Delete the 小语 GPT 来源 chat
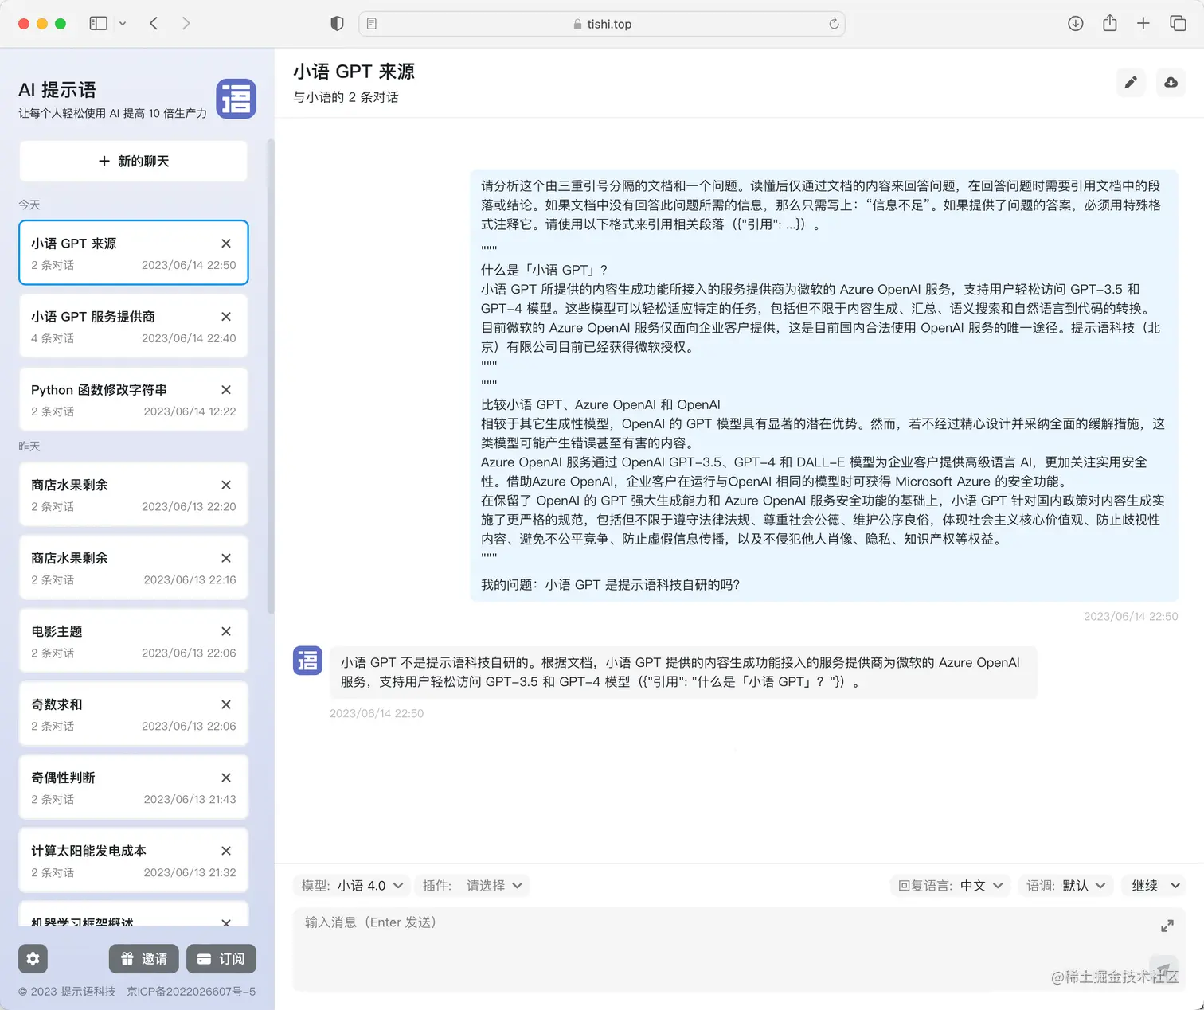Viewport: 1204px width, 1010px height. tap(226, 244)
